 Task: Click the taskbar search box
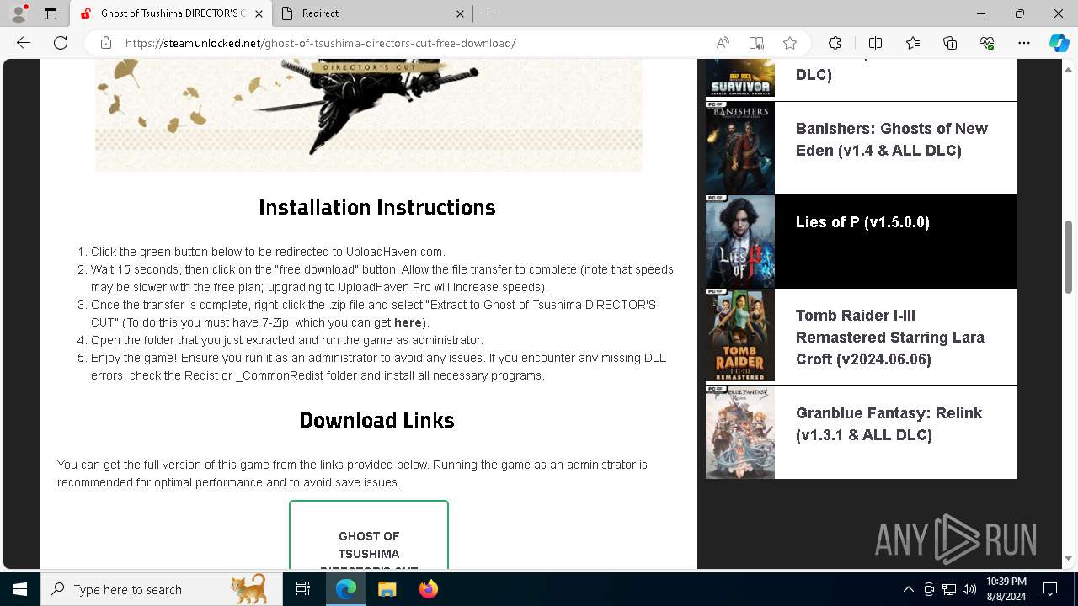pyautogui.click(x=162, y=589)
